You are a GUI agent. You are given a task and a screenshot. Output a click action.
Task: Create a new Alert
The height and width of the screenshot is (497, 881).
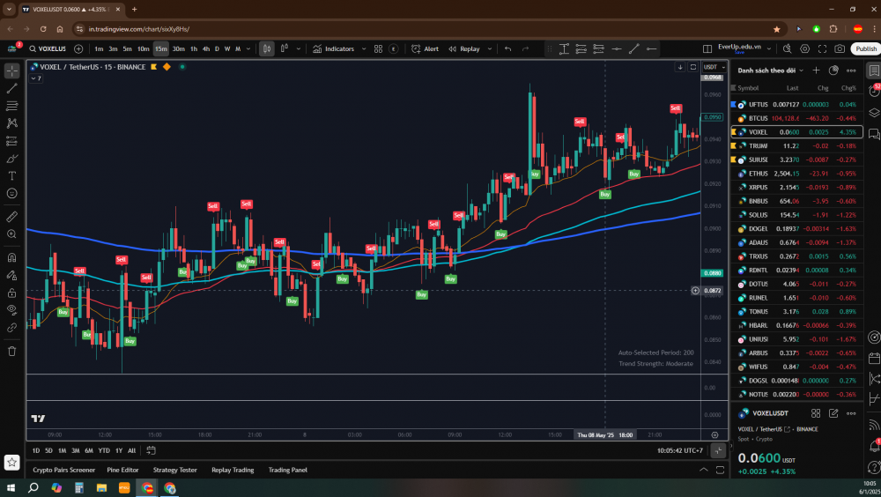[426, 49]
